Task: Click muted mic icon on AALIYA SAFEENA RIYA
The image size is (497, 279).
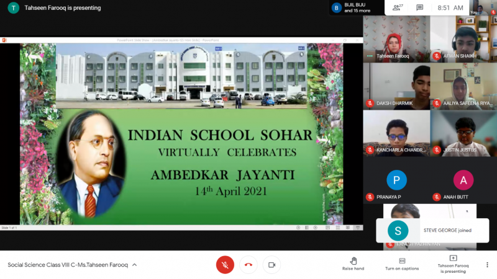Action: [x=437, y=103]
